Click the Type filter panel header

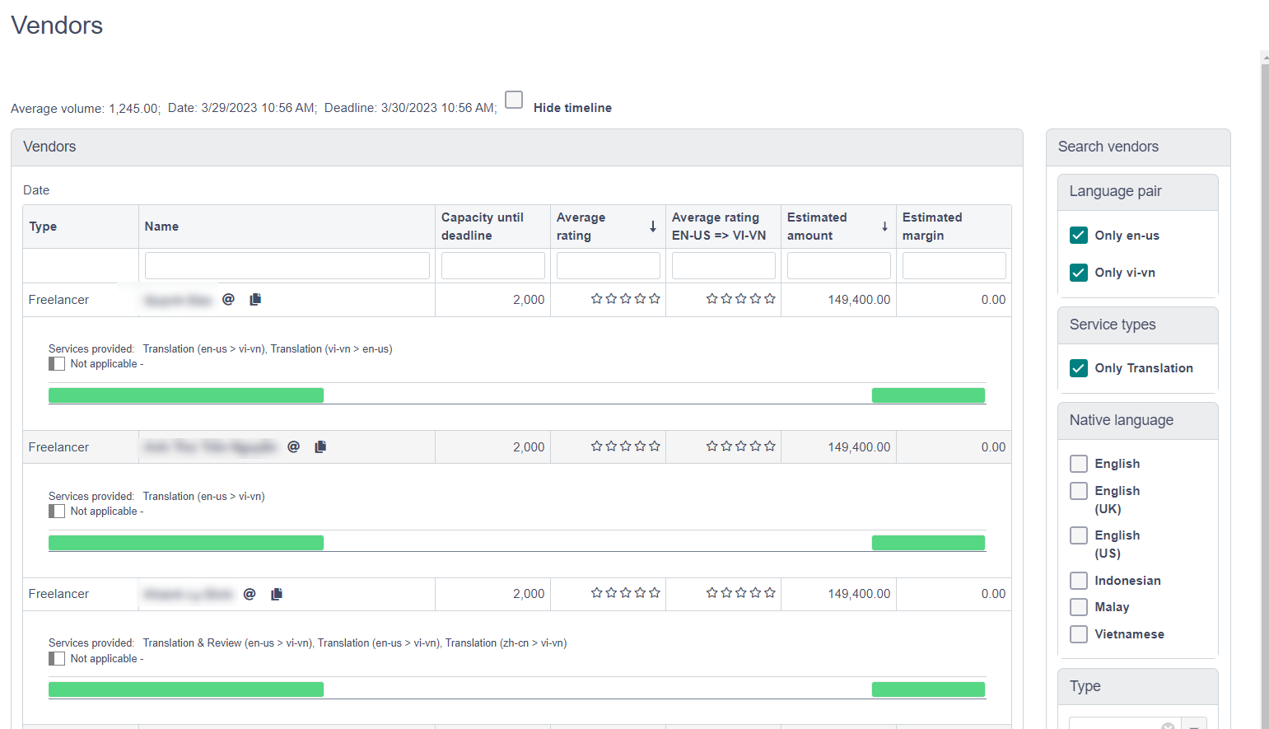1138,687
